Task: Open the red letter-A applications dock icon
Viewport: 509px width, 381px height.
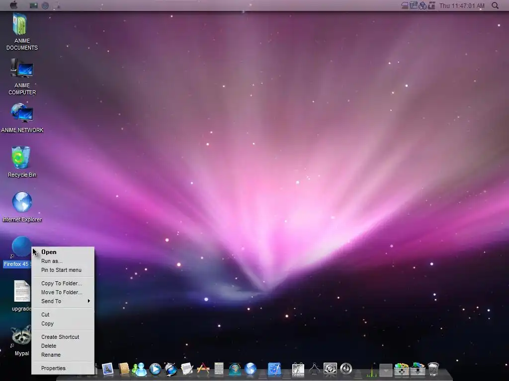Action: [203, 369]
